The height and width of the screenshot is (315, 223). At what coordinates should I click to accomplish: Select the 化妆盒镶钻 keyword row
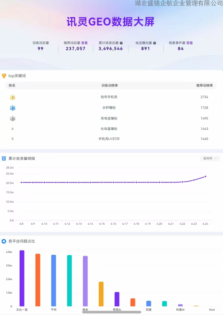pos(111,129)
